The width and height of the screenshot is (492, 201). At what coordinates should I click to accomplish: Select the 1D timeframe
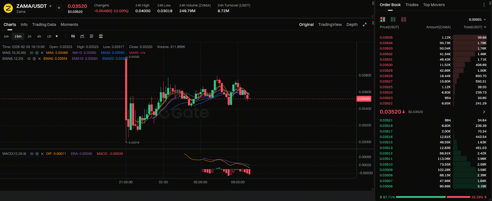click(49, 36)
